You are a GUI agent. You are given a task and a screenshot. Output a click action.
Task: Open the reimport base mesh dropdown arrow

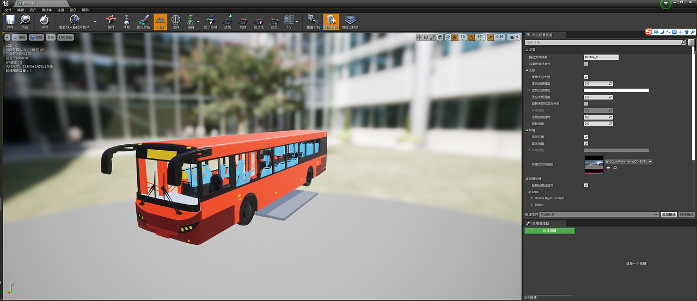(95, 22)
